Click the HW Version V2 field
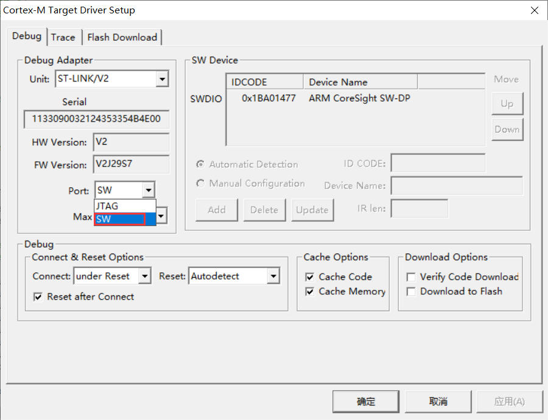The image size is (548, 420). [x=131, y=142]
